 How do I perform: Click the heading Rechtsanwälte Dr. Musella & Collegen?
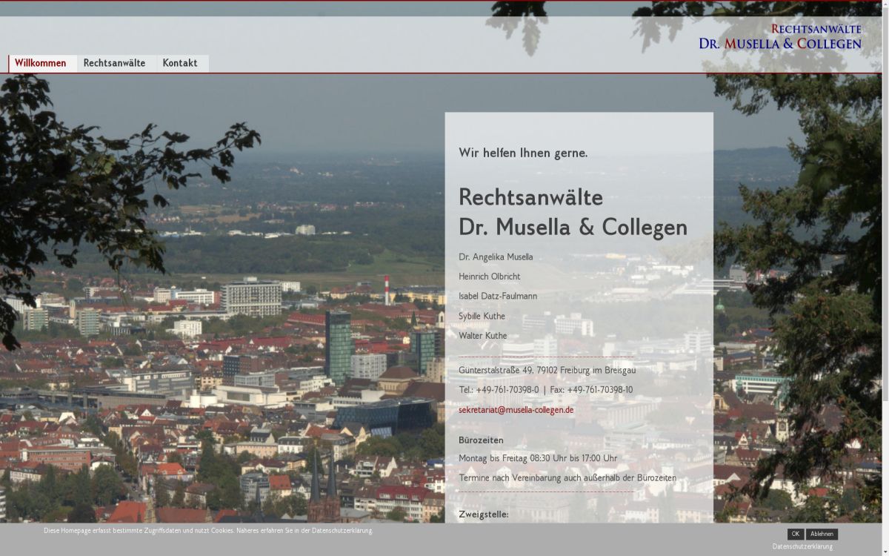573,213
